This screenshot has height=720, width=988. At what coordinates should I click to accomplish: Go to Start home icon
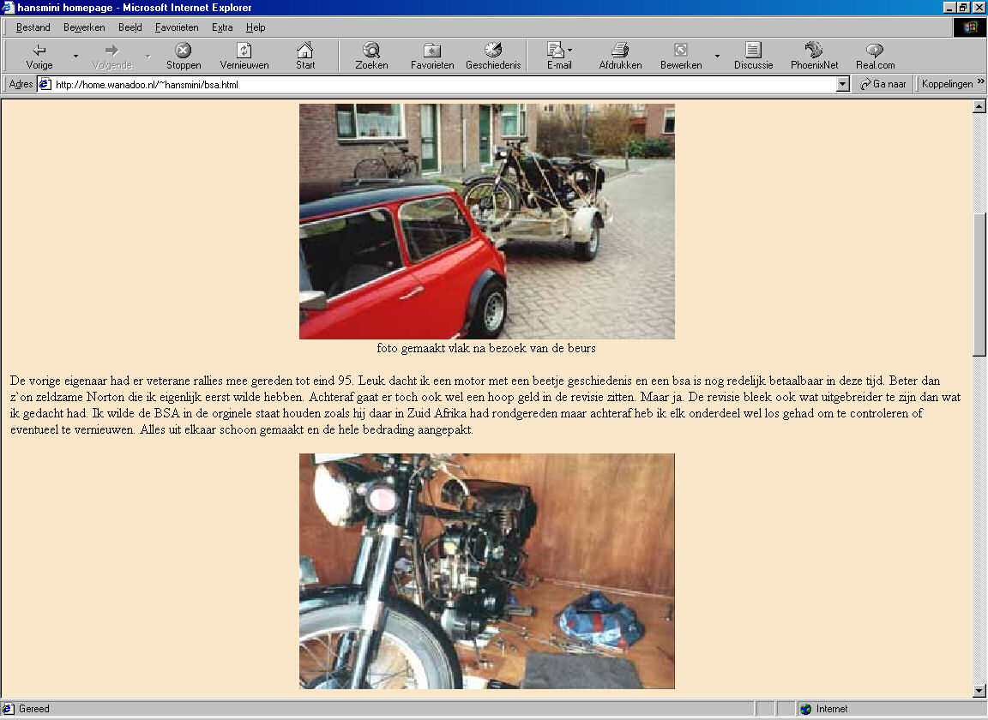[x=305, y=51]
